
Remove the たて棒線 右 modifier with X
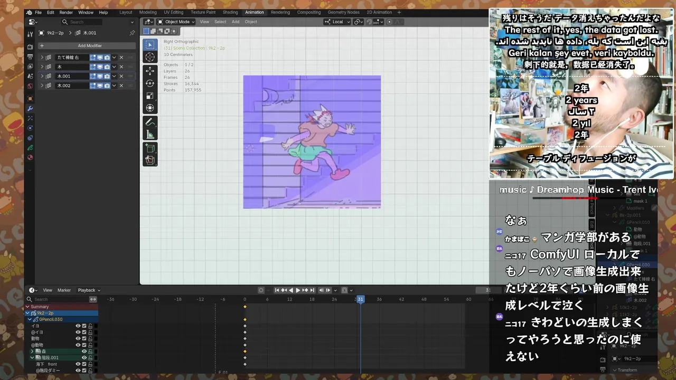point(121,58)
